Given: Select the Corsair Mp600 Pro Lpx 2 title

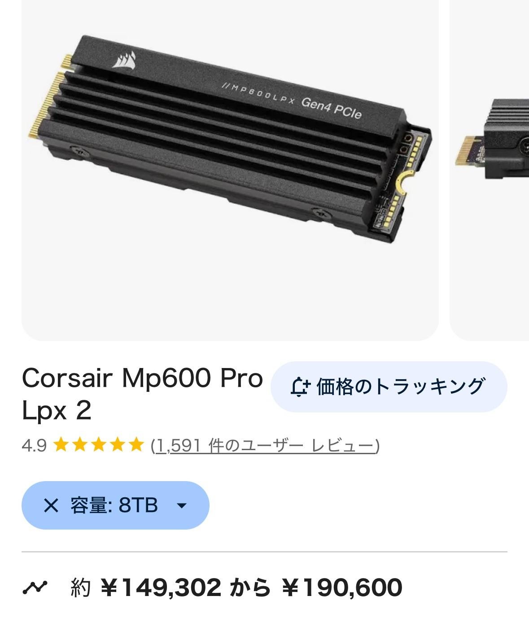Looking at the screenshot, I should pos(142,394).
